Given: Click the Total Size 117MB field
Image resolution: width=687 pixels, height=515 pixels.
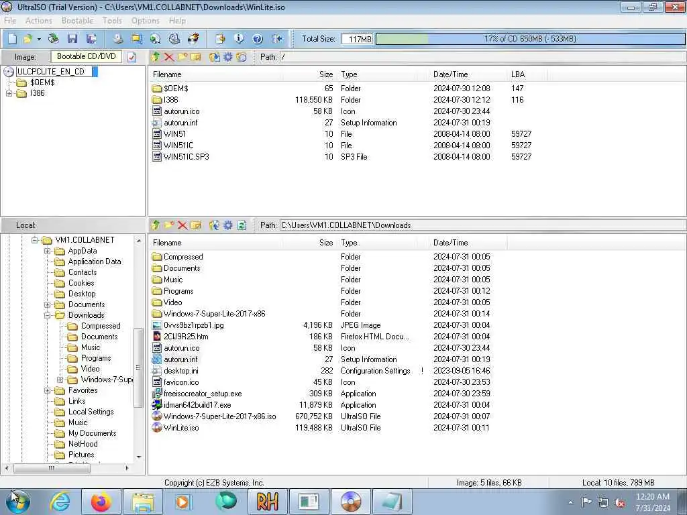Looking at the screenshot, I should (x=357, y=39).
